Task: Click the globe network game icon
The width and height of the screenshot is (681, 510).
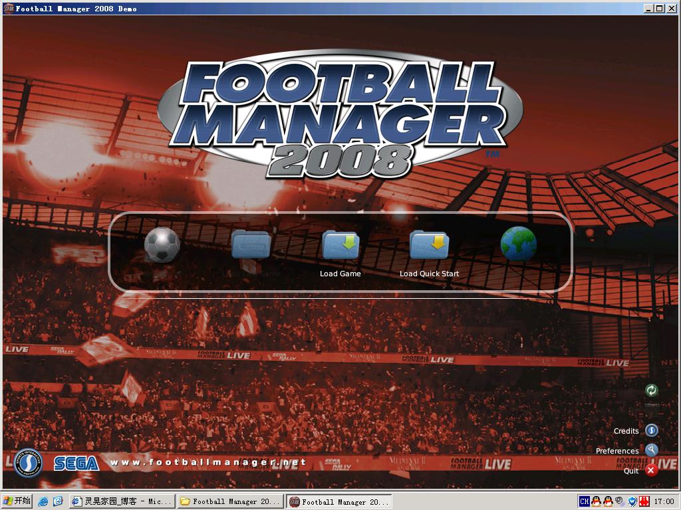Action: tap(519, 244)
